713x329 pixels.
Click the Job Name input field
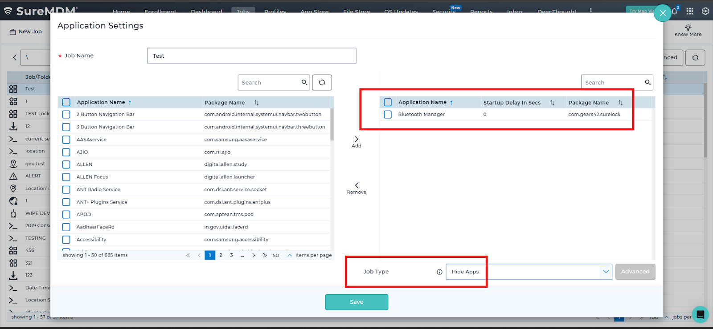pos(251,56)
